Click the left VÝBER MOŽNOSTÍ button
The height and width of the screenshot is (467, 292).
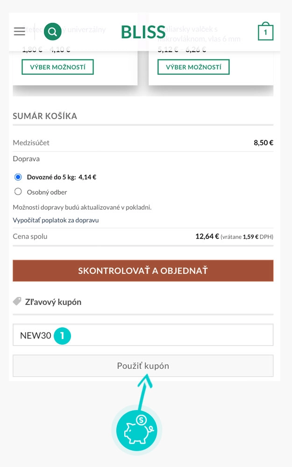[57, 67]
